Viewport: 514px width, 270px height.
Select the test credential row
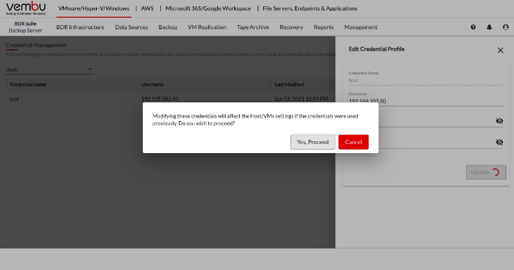click(170, 99)
